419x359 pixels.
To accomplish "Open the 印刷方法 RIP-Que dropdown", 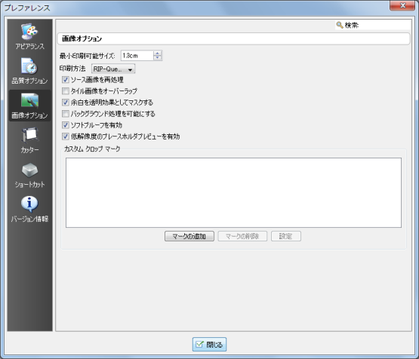I will (113, 69).
